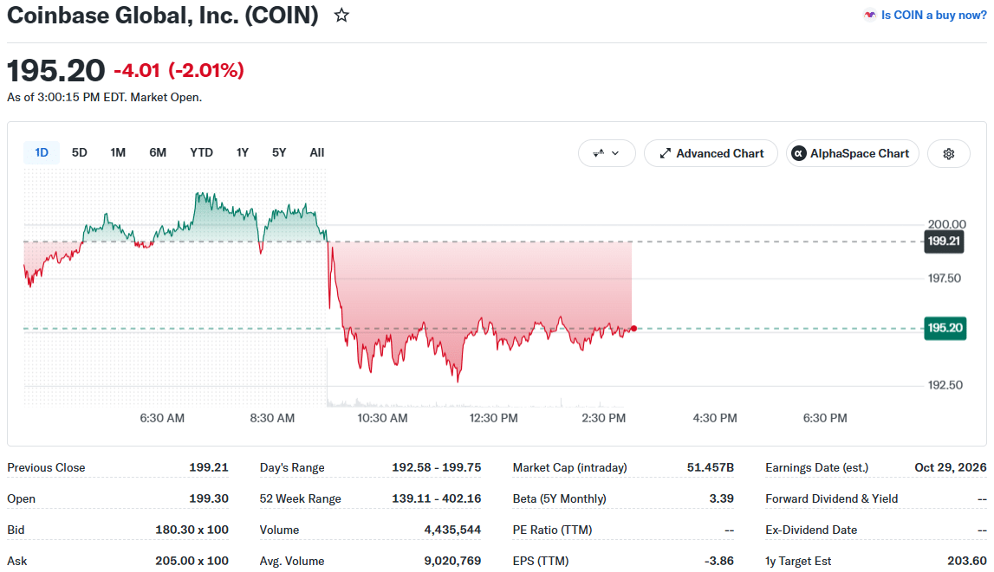This screenshot has height=572, width=994.
Task: Click the PE Ratio (TTM) label
Action: coord(552,530)
